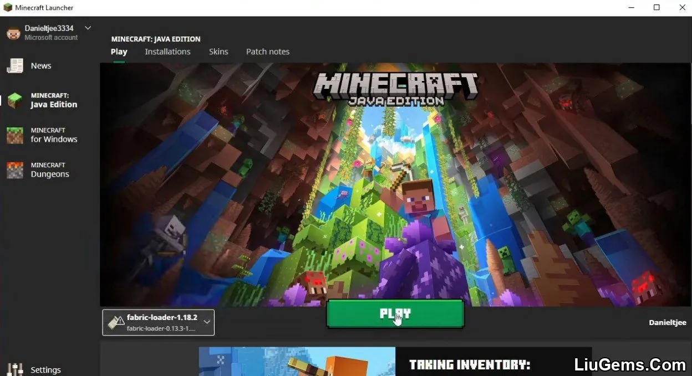The width and height of the screenshot is (692, 376).
Task: Open the Java Edition sidebar label
Action: (x=54, y=100)
